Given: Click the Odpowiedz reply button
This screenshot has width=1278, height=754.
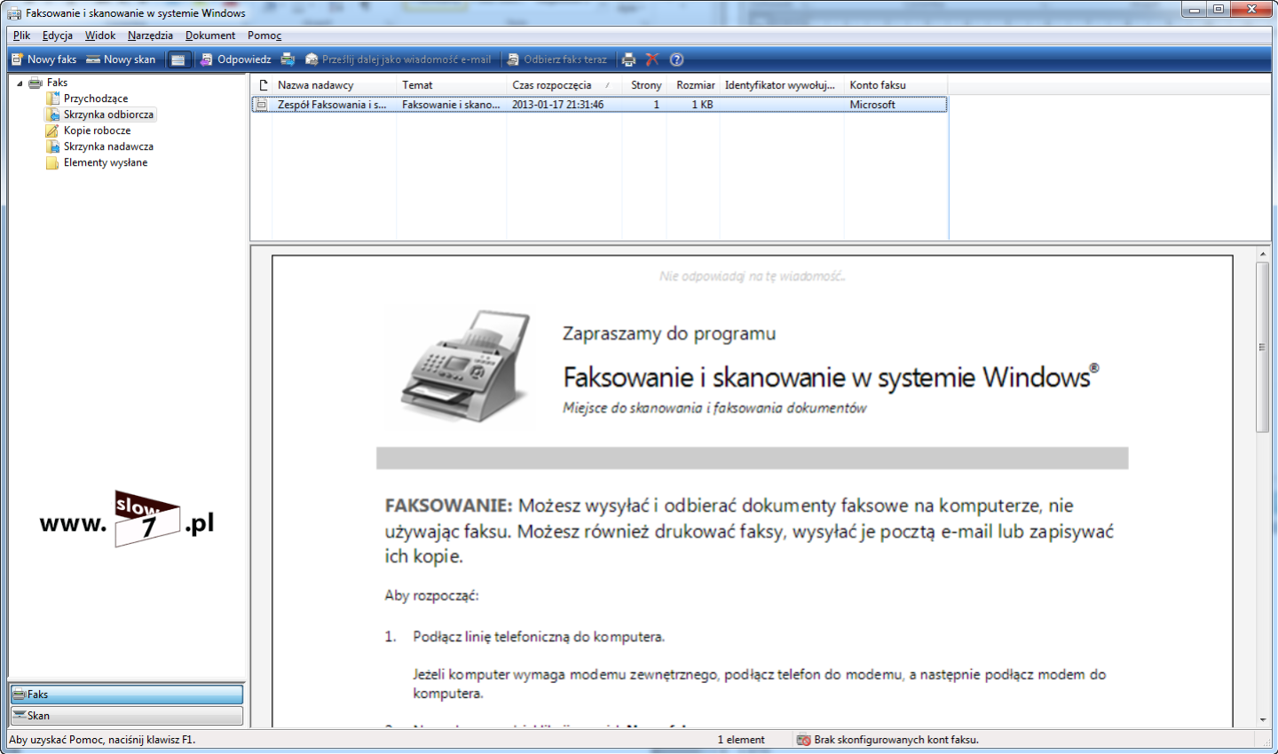Looking at the screenshot, I should pyautogui.click(x=235, y=59).
